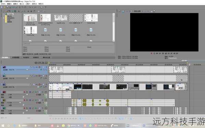Arm first audio track for recording
The image size is (205, 128).
tap(24, 92)
